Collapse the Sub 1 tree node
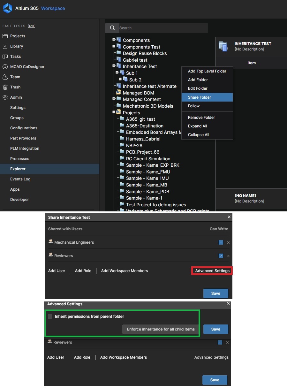The width and height of the screenshot is (287, 388). [x=117, y=73]
